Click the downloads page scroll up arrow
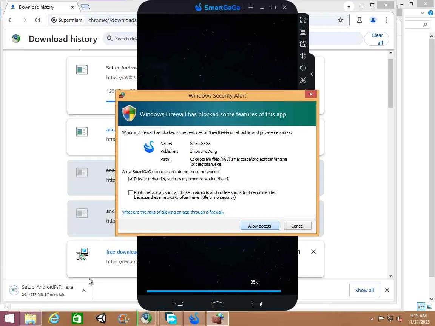The image size is (435, 326). point(390,52)
